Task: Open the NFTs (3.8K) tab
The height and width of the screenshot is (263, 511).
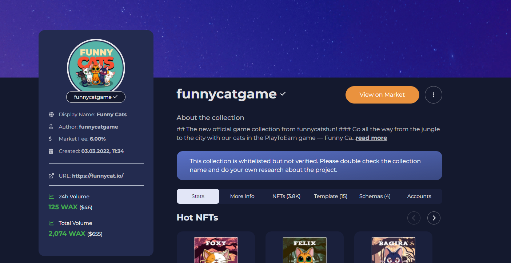Action: coord(287,196)
